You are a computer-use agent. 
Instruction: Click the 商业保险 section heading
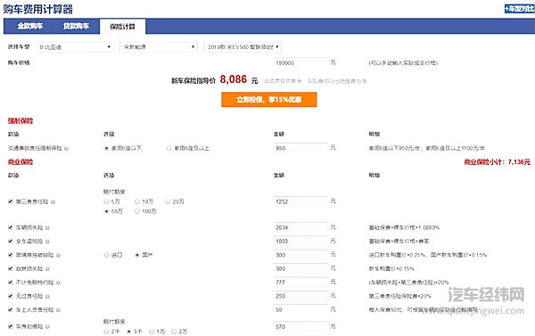(21, 161)
